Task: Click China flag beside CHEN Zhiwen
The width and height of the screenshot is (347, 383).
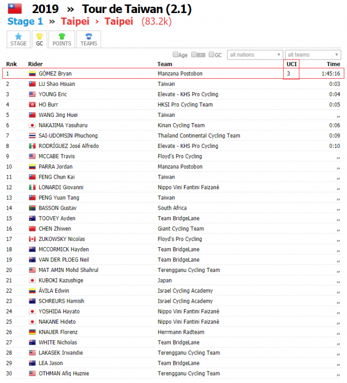Action: click(32, 228)
